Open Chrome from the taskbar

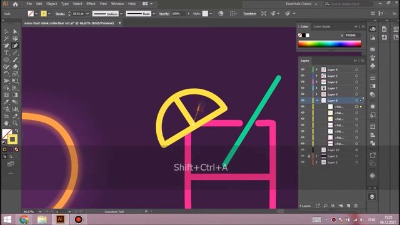pyautogui.click(x=24, y=219)
